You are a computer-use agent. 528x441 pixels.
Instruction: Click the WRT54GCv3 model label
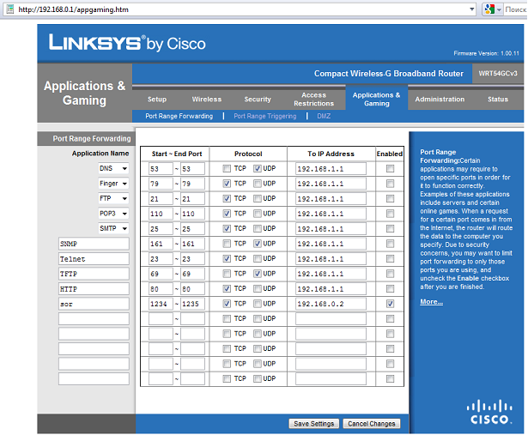[x=498, y=74]
